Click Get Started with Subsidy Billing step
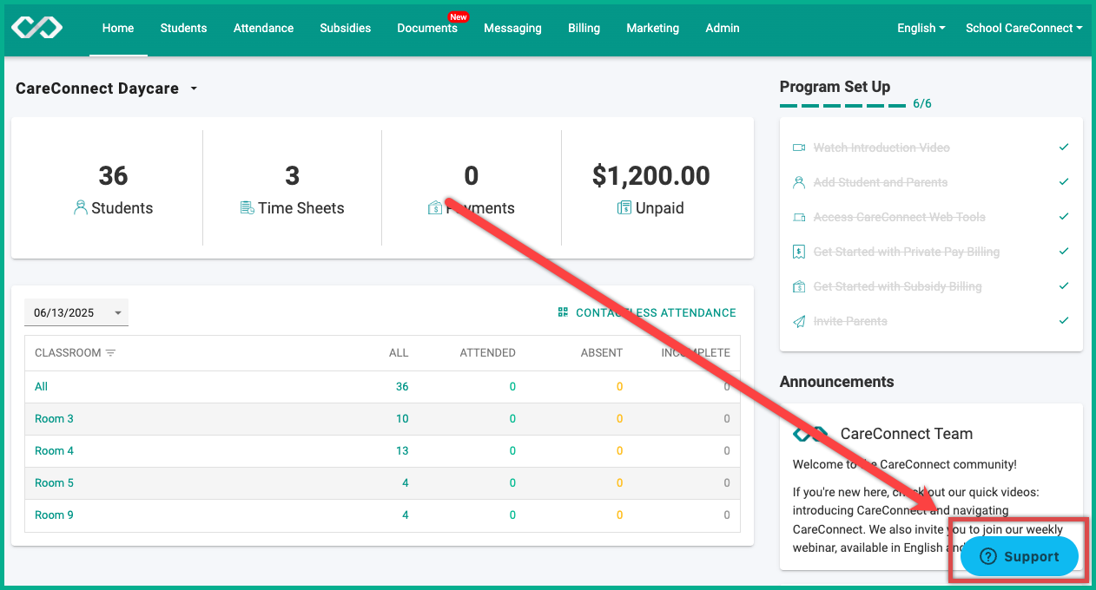The width and height of the screenshot is (1096, 590). (x=898, y=286)
